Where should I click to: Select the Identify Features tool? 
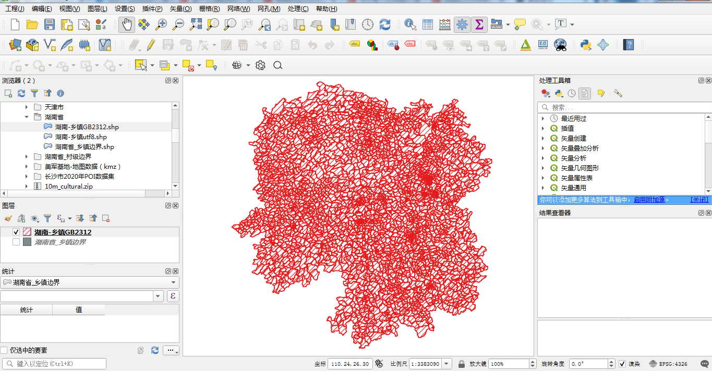(411, 24)
